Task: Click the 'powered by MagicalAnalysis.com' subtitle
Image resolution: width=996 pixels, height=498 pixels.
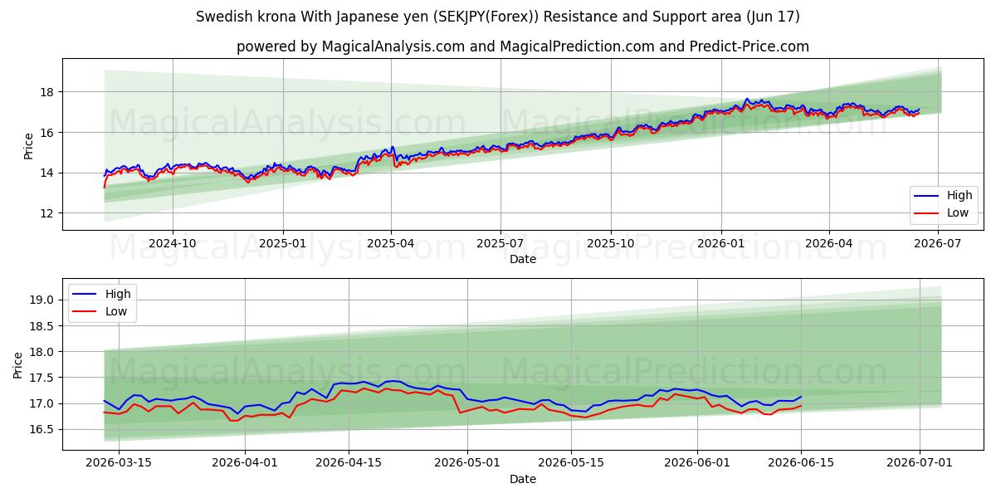Action: 523,46
